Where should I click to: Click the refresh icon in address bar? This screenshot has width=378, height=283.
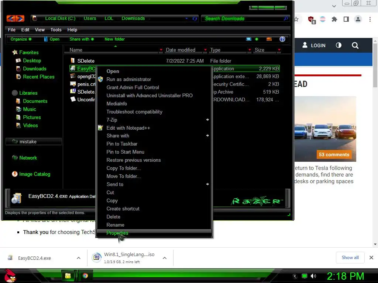click(x=195, y=18)
